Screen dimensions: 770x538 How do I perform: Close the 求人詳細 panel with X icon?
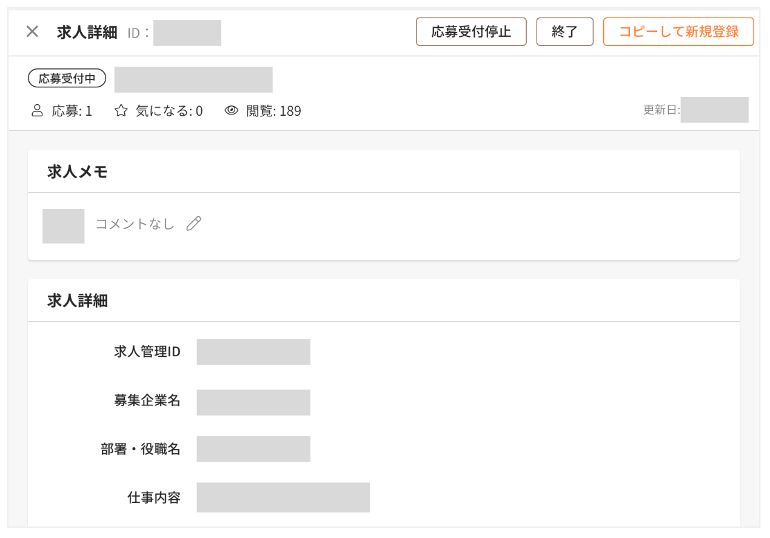point(32,32)
